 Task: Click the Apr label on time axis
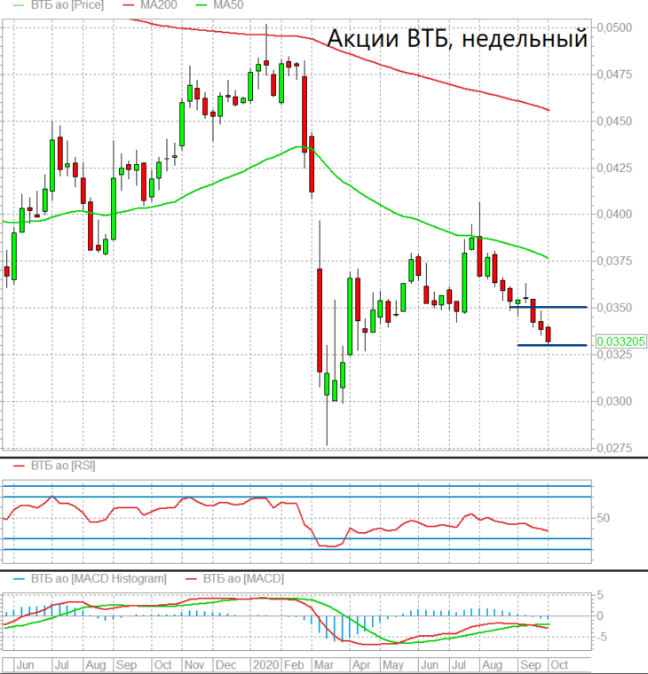pos(361,665)
